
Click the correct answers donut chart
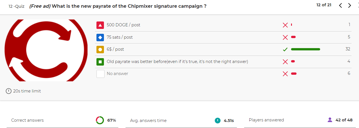click(100, 120)
